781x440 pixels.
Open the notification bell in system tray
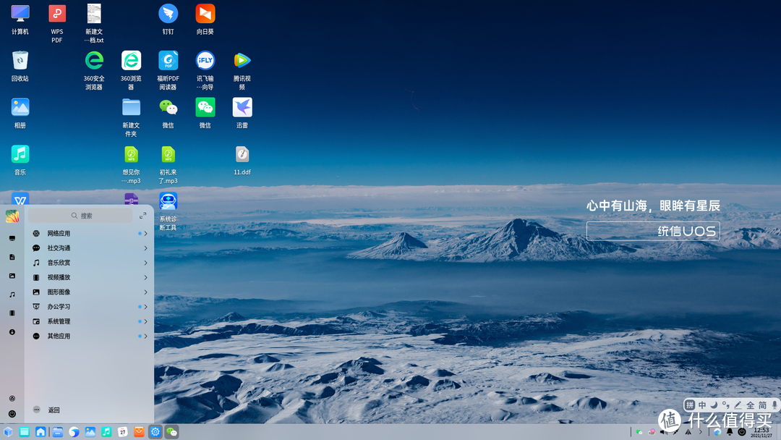[x=730, y=432]
